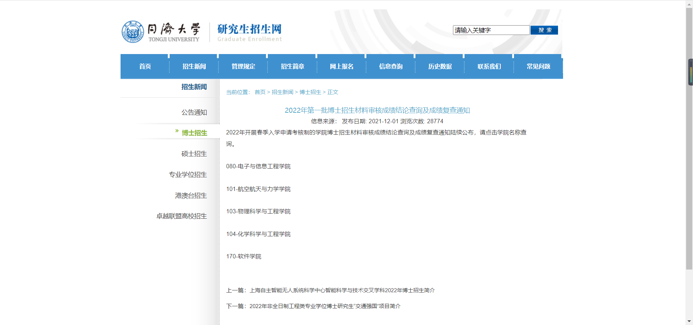Open 港澳台招生 from the sidebar
The image size is (693, 325).
(191, 196)
